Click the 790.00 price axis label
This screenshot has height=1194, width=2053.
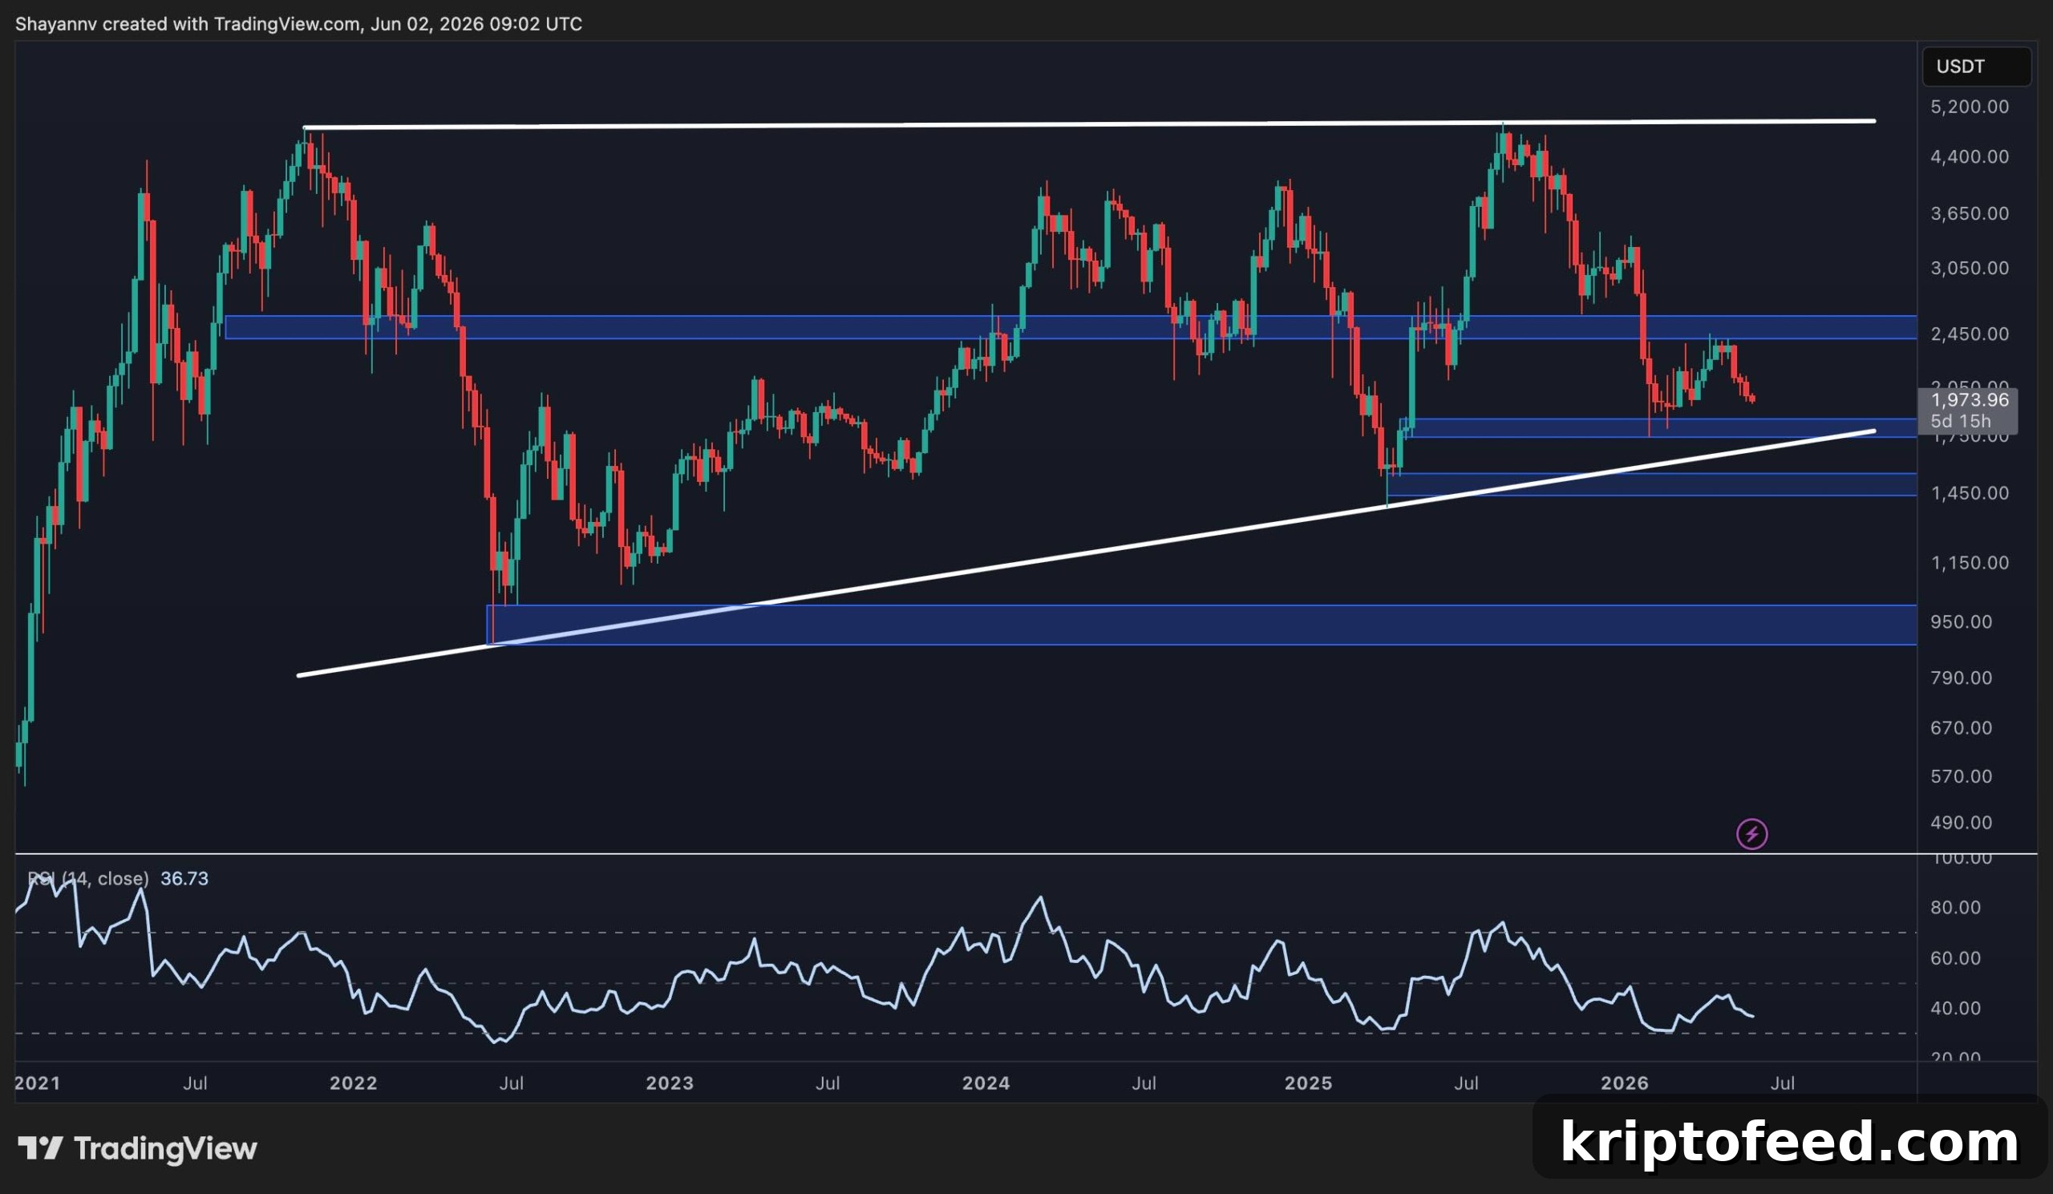coord(1961,678)
